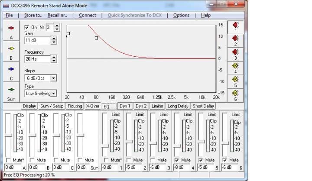Screen dimensions: 312x181
Task: Toggle Mute for output 1
Action: (x=106, y=160)
